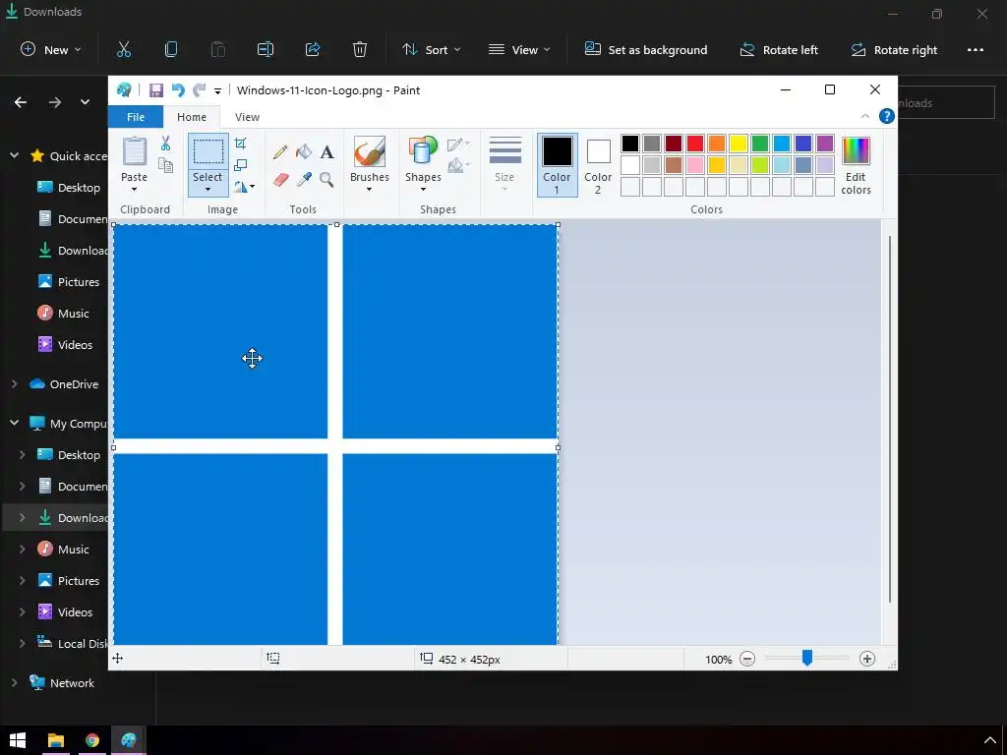
Task: Select the Pencil tool in Paint
Action: tap(280, 152)
